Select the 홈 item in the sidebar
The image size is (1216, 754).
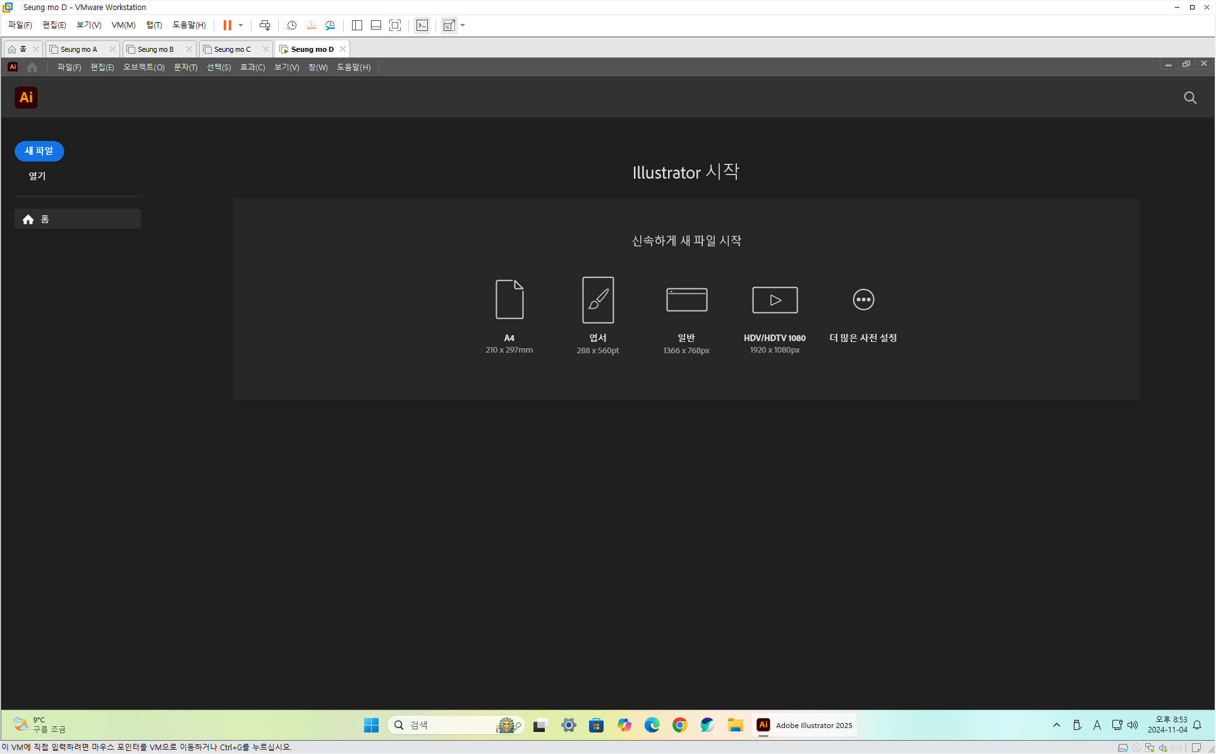tap(77, 219)
